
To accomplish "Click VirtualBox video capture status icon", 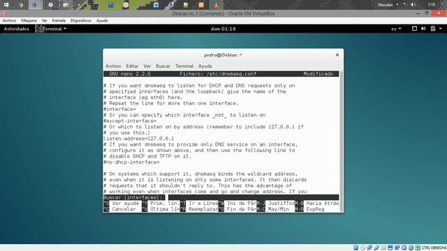I will point(397,248).
